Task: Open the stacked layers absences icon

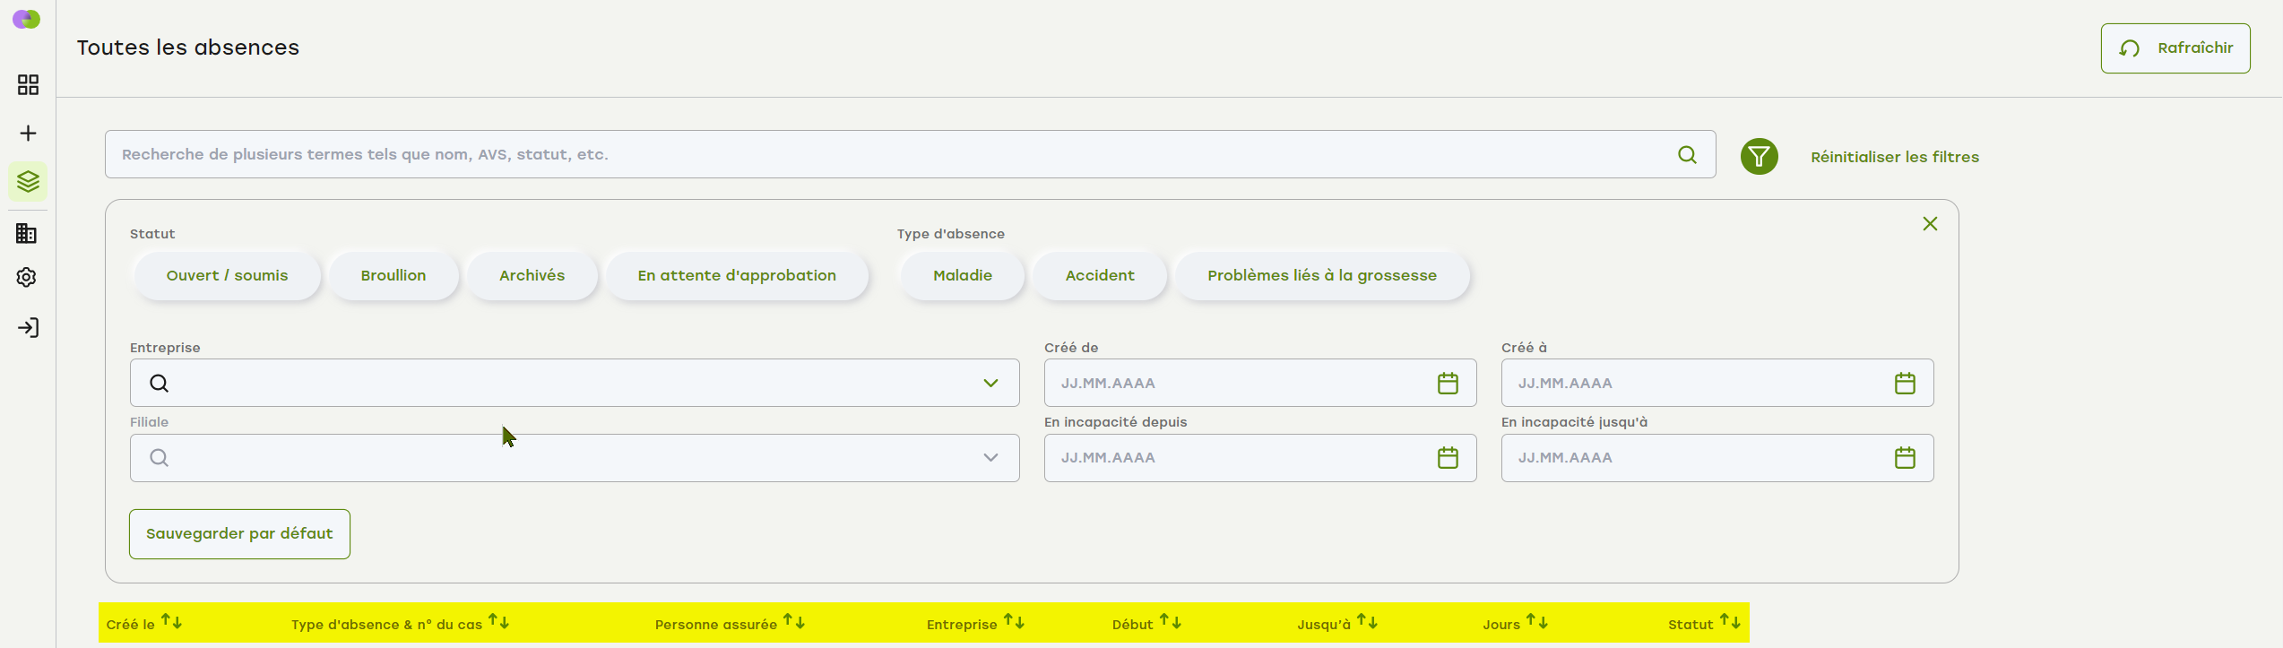Action: tap(28, 182)
